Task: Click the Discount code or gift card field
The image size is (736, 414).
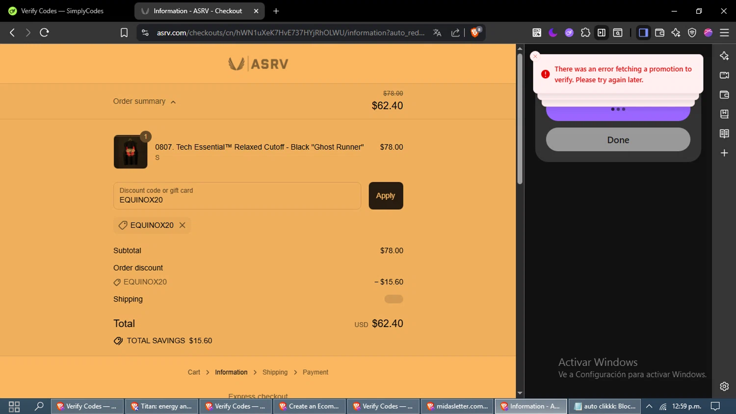Action: [x=237, y=196]
